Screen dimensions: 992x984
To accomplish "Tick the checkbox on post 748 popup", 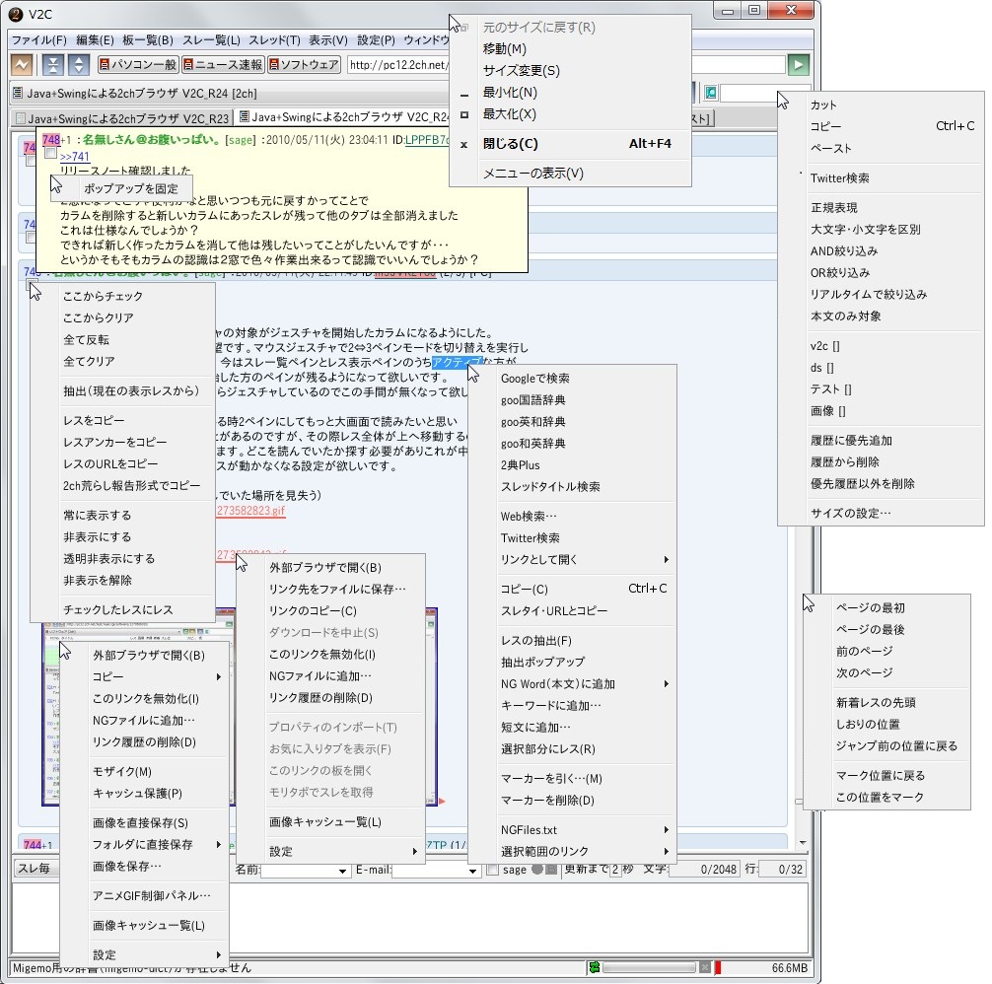I will (x=50, y=155).
